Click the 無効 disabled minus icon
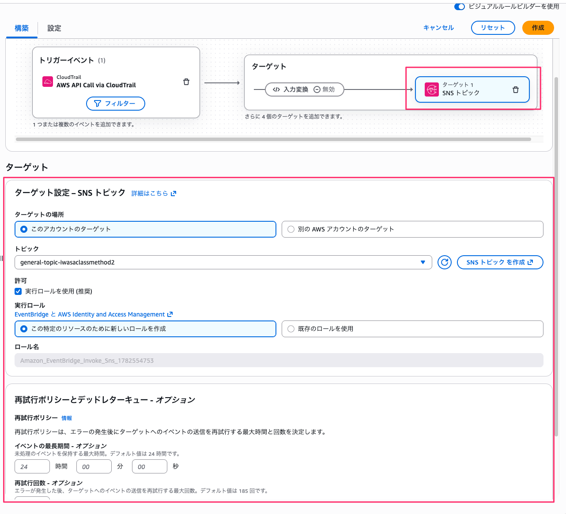Image resolution: width=566 pixels, height=514 pixels. pyautogui.click(x=317, y=89)
